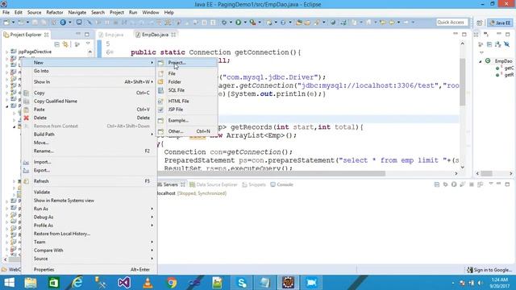Select the EmpDao class in Outline
Viewport: 516px width, 290px height.
tap(503, 61)
